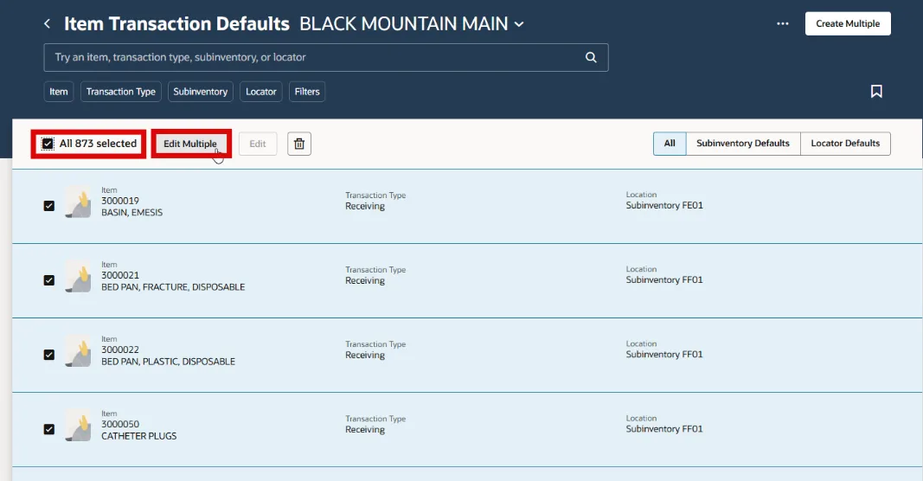Uncheck the All 873 selected checkbox

48,144
